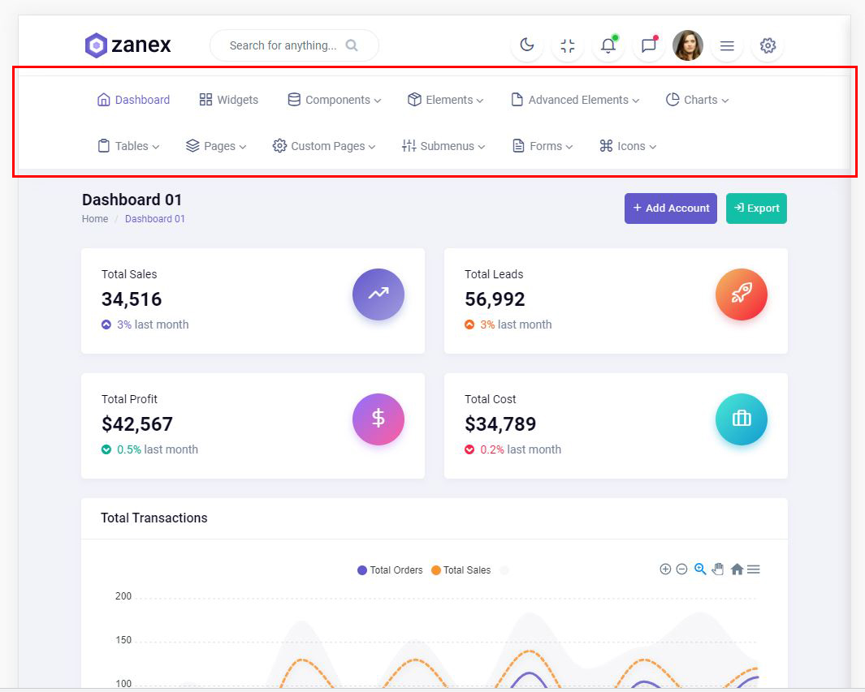Click the Add Account button
The width and height of the screenshot is (865, 692).
click(671, 208)
